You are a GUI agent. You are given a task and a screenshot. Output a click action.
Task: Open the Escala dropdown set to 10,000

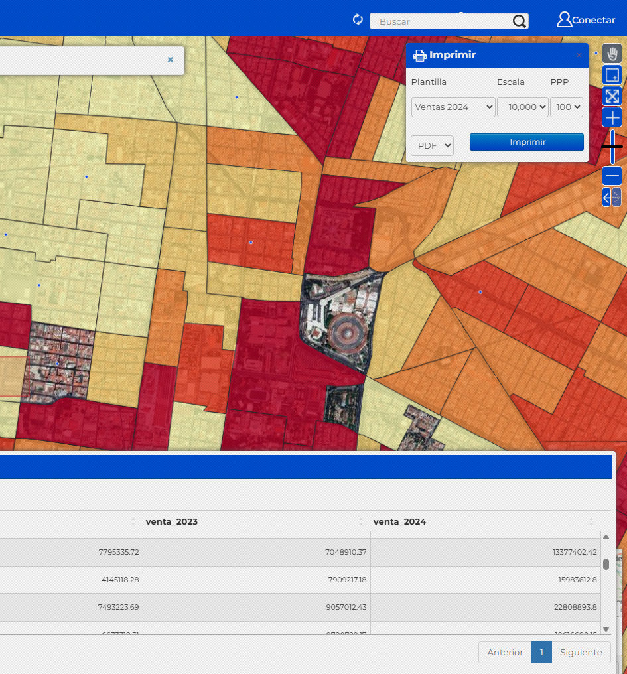click(x=523, y=107)
